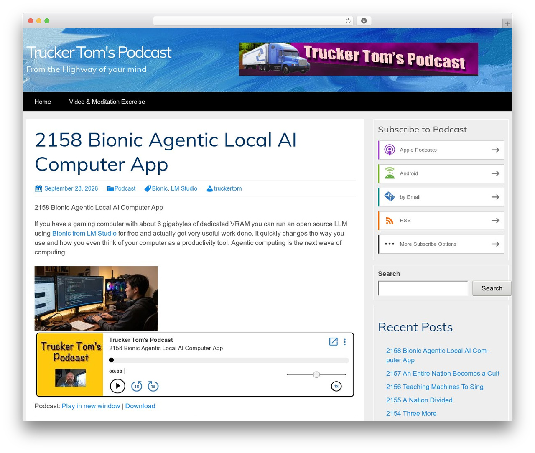
Task: Focus the sidebar search field
Action: coord(423,288)
